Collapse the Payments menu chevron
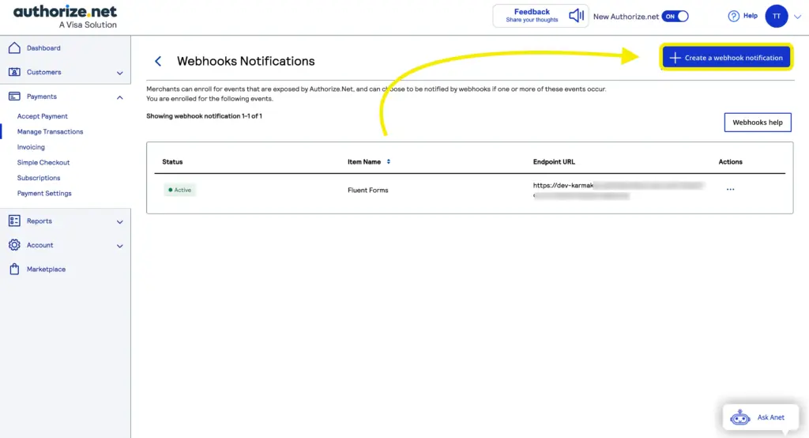Viewport: 809px width, 438px height. [x=120, y=97]
